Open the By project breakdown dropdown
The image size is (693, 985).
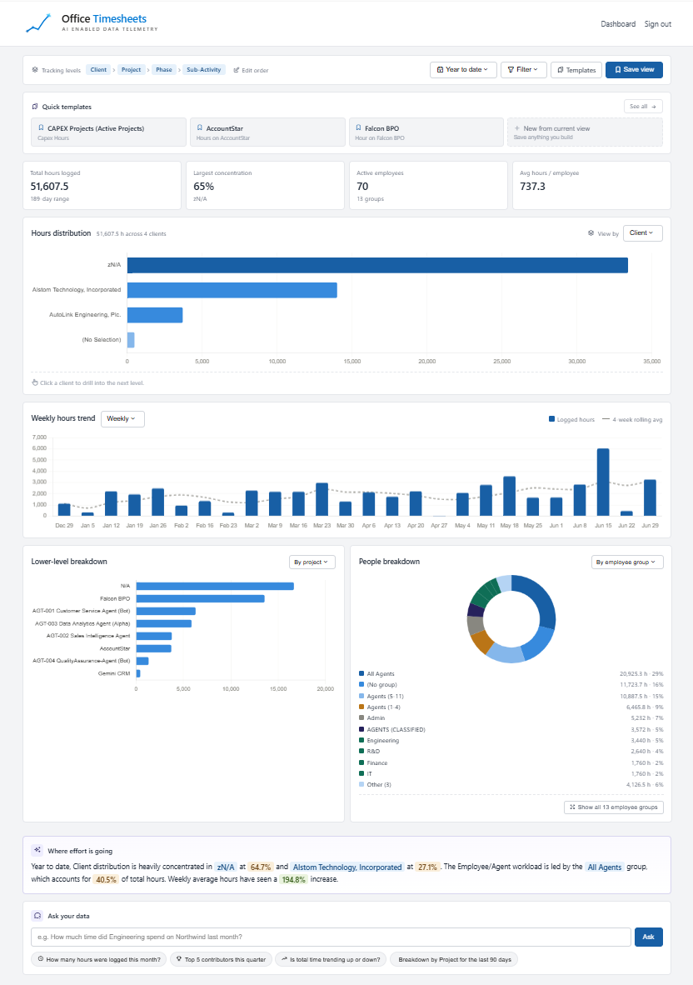point(312,562)
